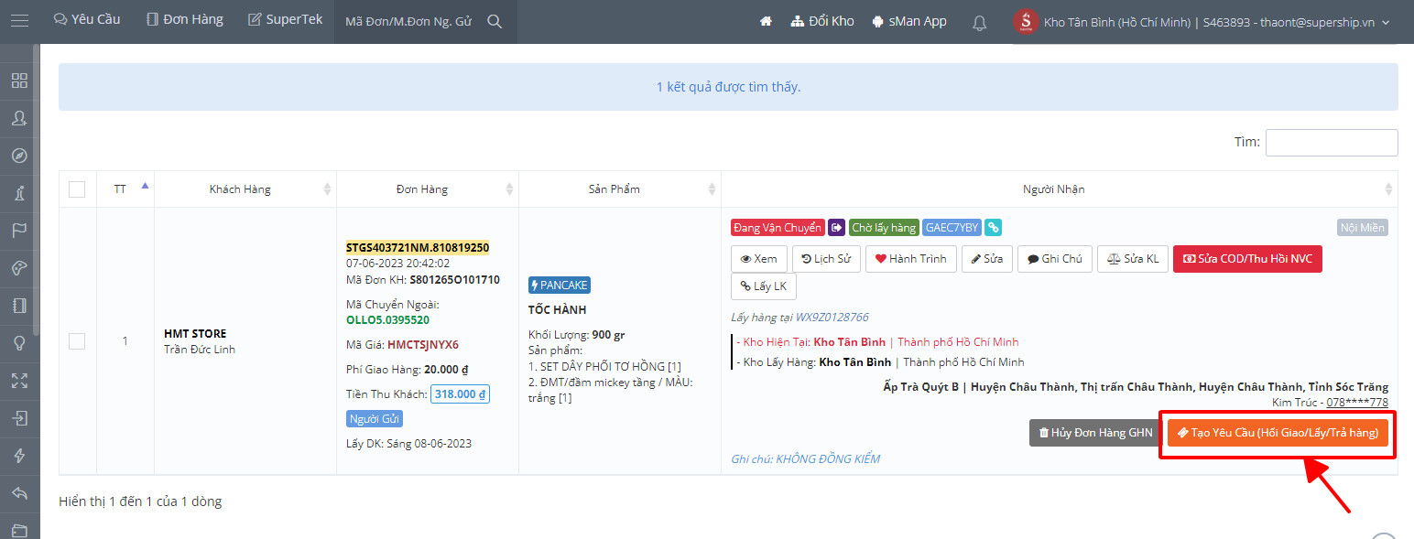Viewport: 1414px width, 539px height.
Task: Click the 318.000 đ amount box
Action: pos(460,394)
